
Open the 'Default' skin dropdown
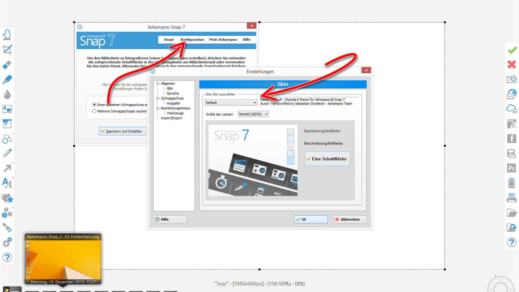(231, 103)
